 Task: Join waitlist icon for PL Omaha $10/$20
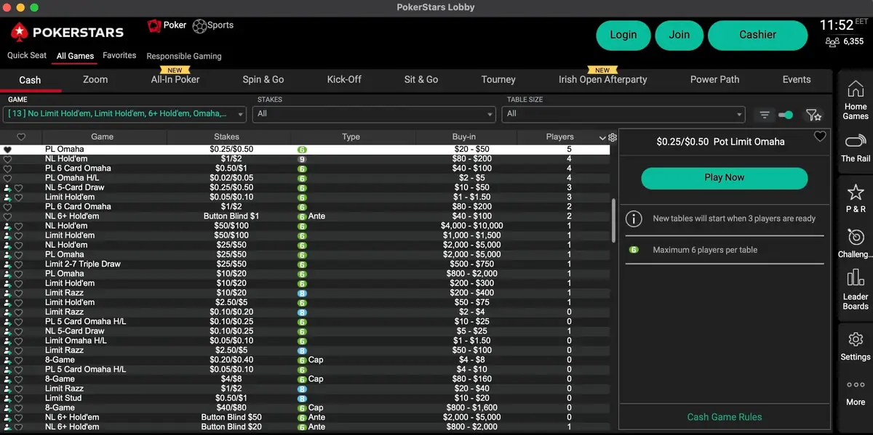click(7, 274)
